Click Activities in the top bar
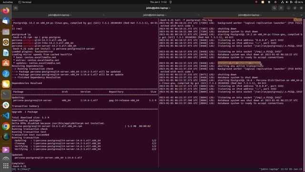 8,2
